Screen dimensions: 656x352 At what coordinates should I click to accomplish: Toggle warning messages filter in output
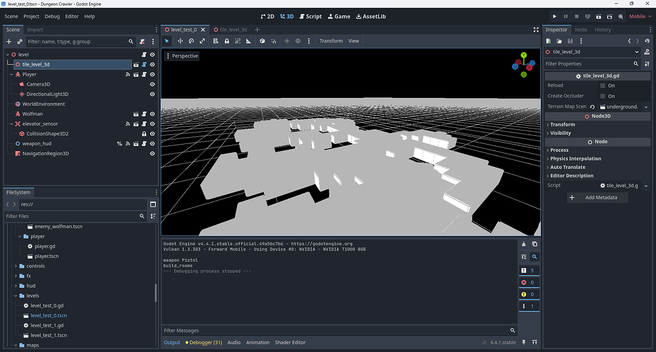coord(529,294)
